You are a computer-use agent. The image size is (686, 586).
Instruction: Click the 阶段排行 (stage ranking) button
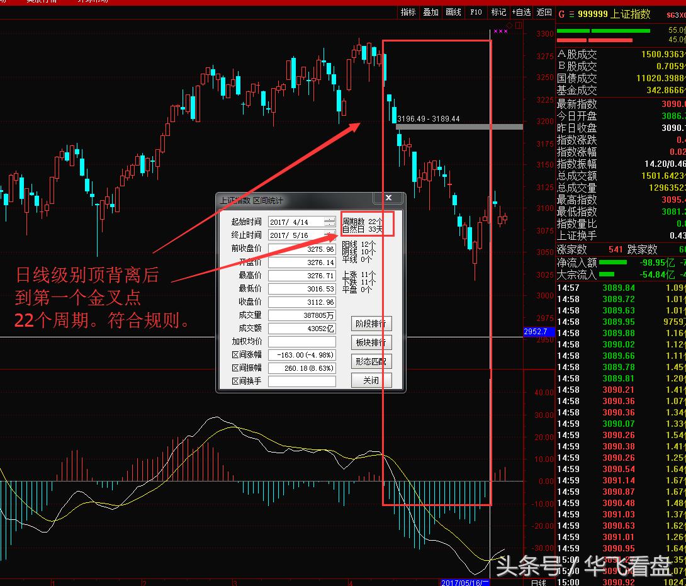pos(371,323)
